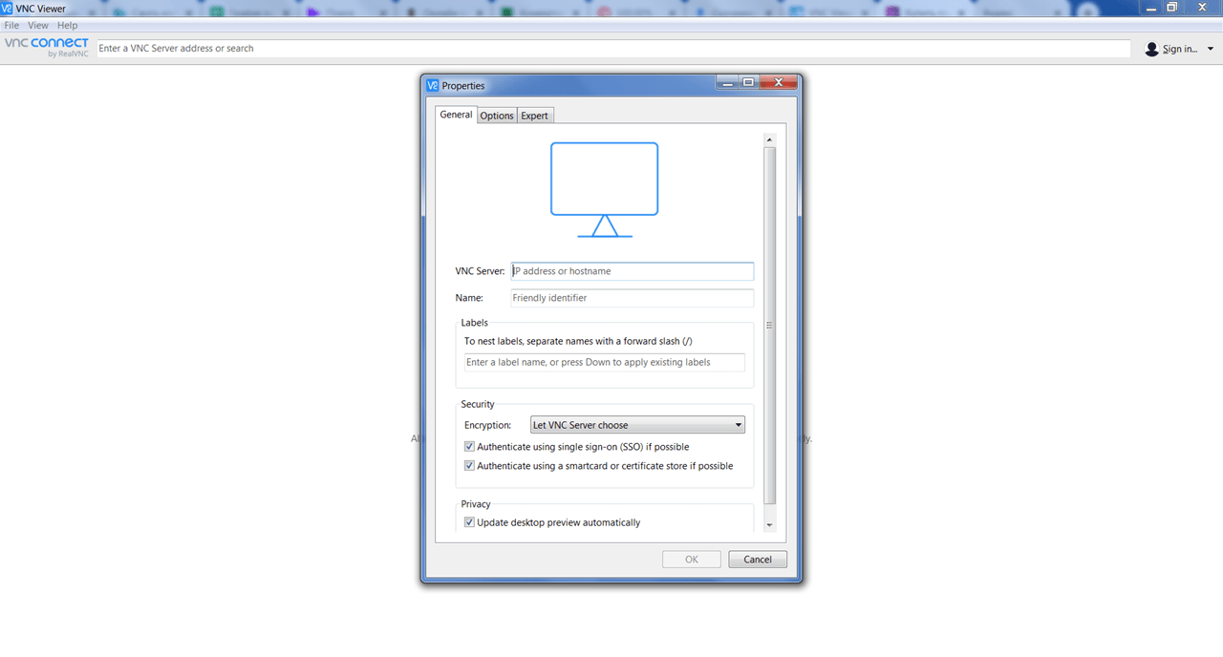Open the Help menu

pyautogui.click(x=67, y=26)
